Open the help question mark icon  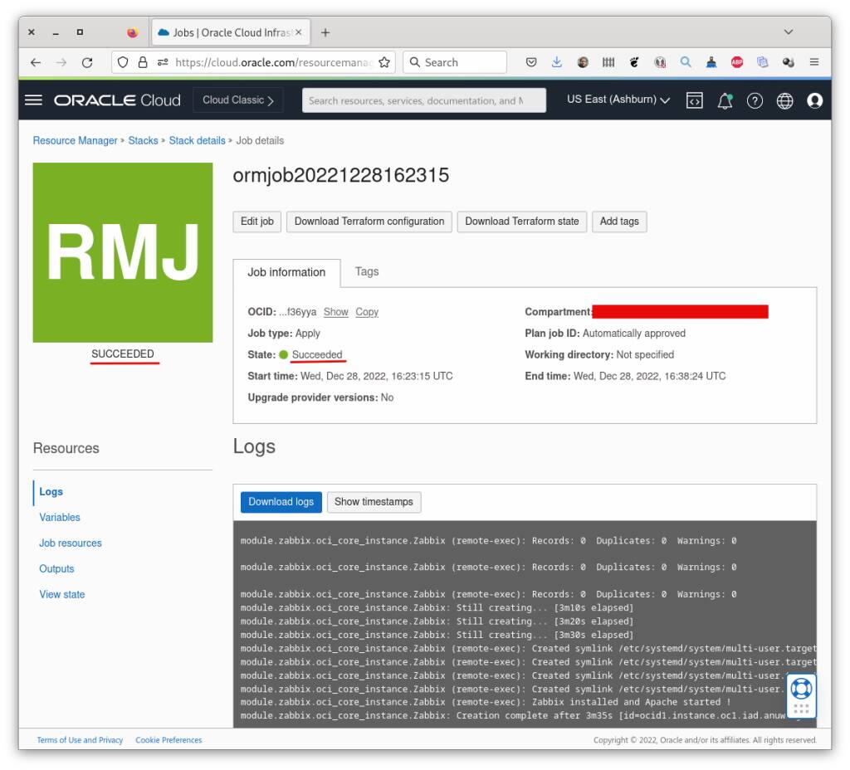click(x=755, y=100)
